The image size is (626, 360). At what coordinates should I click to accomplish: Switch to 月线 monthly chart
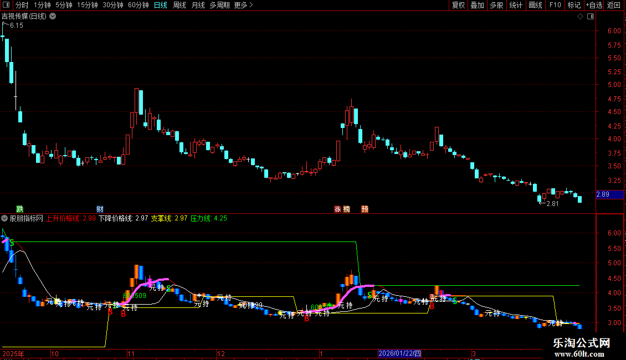click(x=198, y=5)
